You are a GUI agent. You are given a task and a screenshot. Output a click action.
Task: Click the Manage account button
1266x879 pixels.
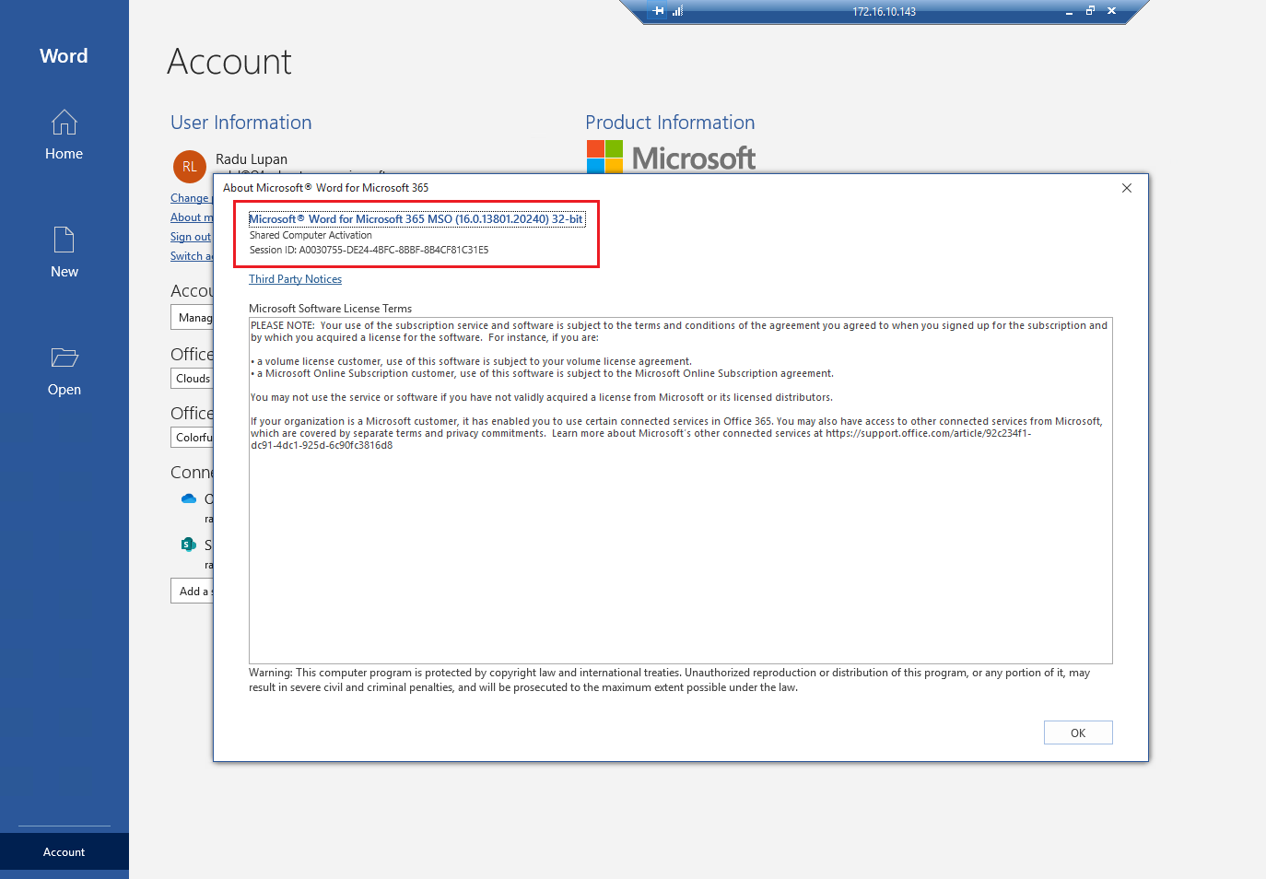[192, 318]
